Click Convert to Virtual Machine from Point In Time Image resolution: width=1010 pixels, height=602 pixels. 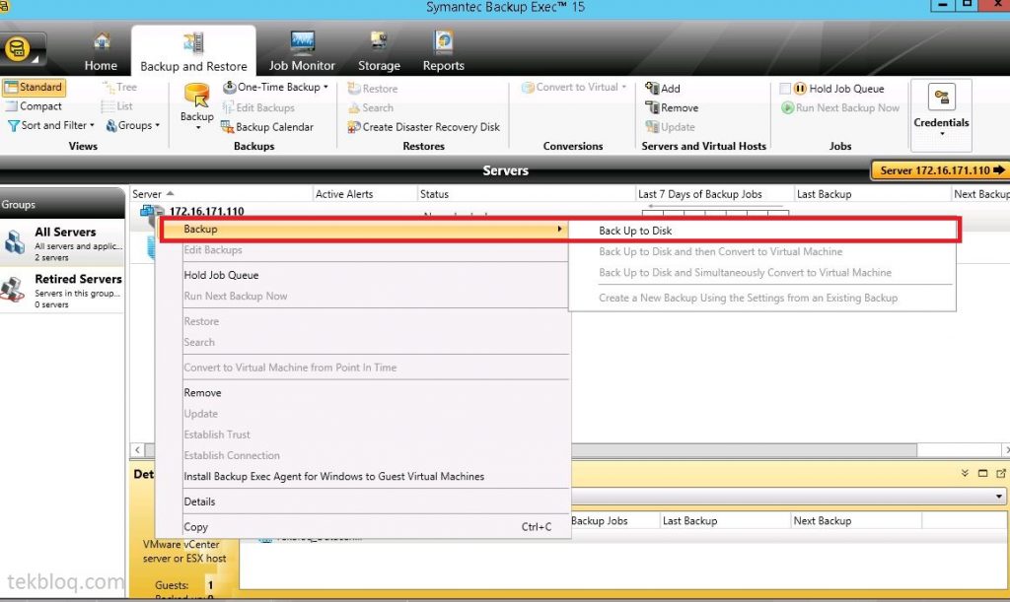click(290, 368)
